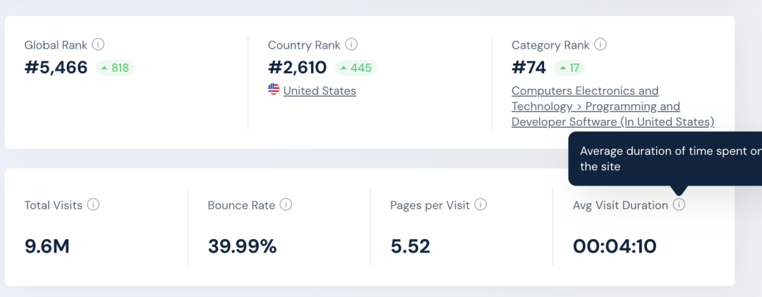Open the United States country link
This screenshot has height=297, width=762.
320,91
